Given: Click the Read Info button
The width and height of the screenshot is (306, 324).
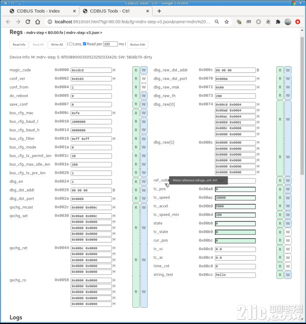Looking at the screenshot, I should pyautogui.click(x=19, y=45).
